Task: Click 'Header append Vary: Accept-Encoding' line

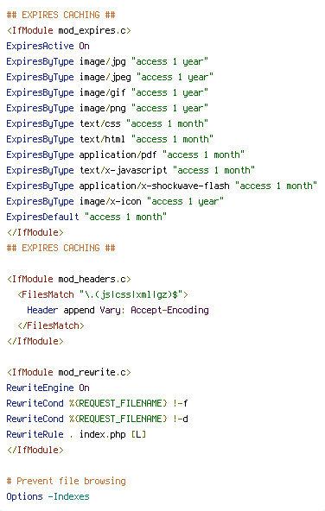Action: pyautogui.click(x=118, y=310)
